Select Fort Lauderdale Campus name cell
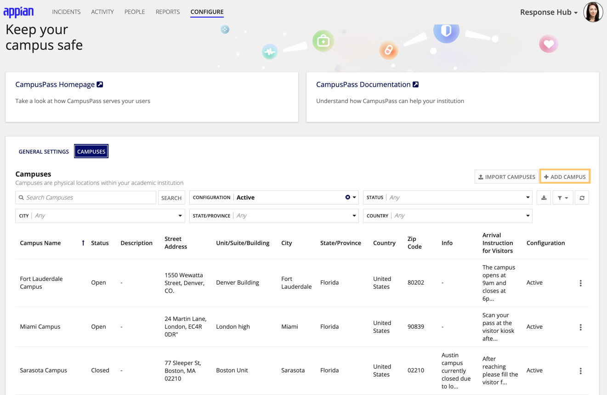This screenshot has height=395, width=607. pyautogui.click(x=41, y=283)
